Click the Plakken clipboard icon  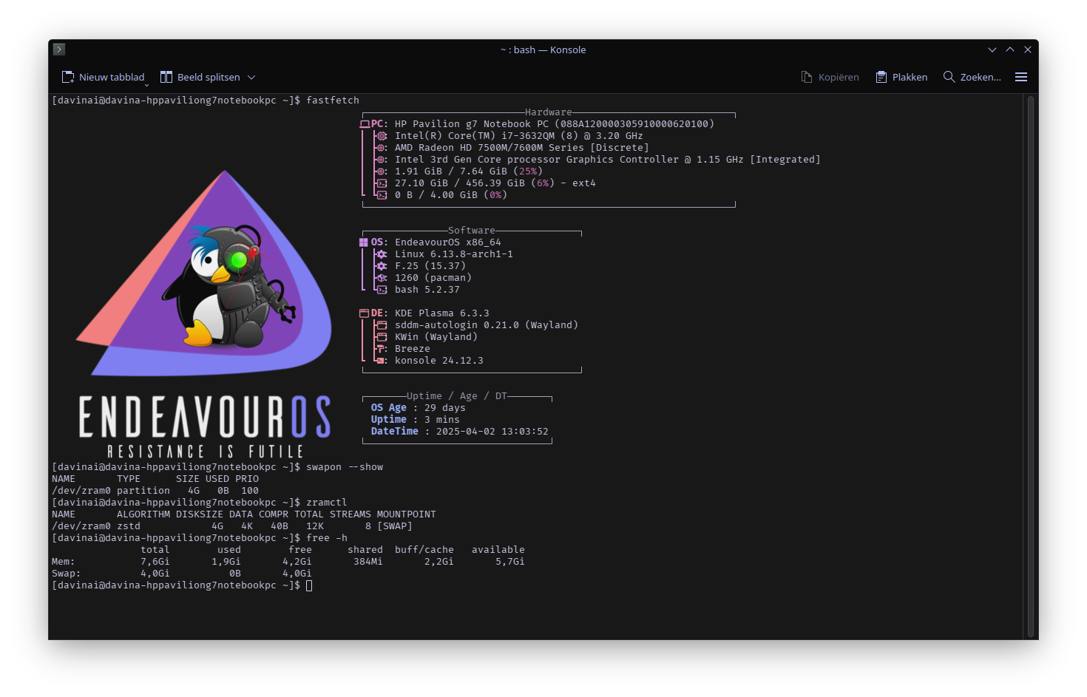click(881, 77)
